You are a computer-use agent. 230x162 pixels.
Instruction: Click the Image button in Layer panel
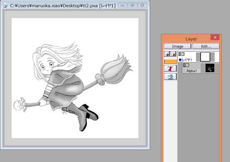177,46
